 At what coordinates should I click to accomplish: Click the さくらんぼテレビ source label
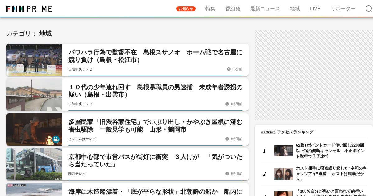82,139
